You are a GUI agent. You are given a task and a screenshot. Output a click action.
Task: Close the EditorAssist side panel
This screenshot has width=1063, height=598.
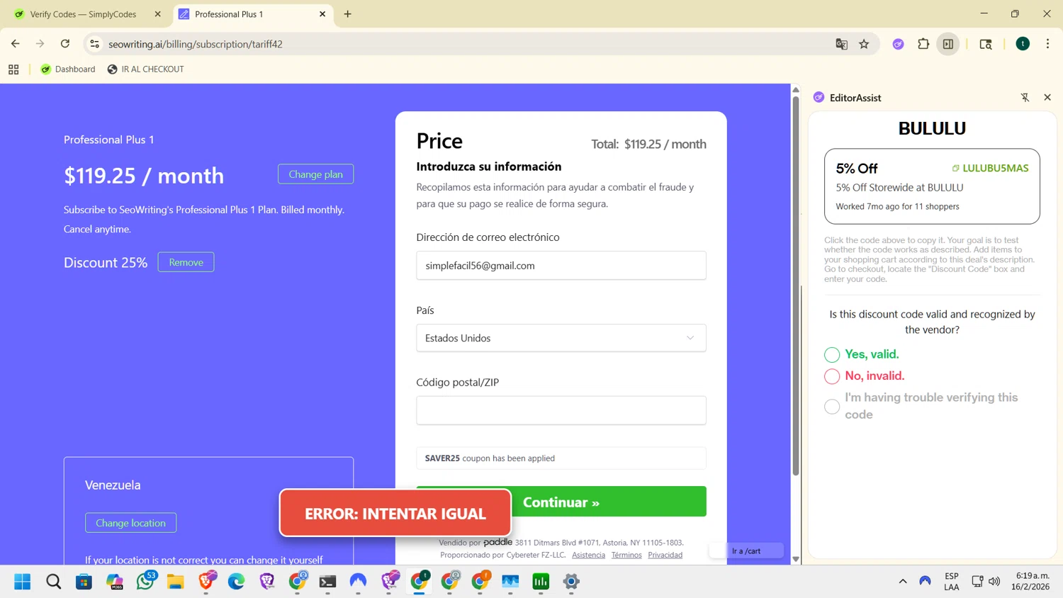(x=1047, y=97)
